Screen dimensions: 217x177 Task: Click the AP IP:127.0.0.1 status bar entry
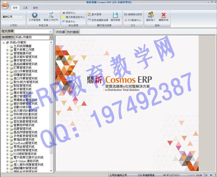click(x=171, y=175)
